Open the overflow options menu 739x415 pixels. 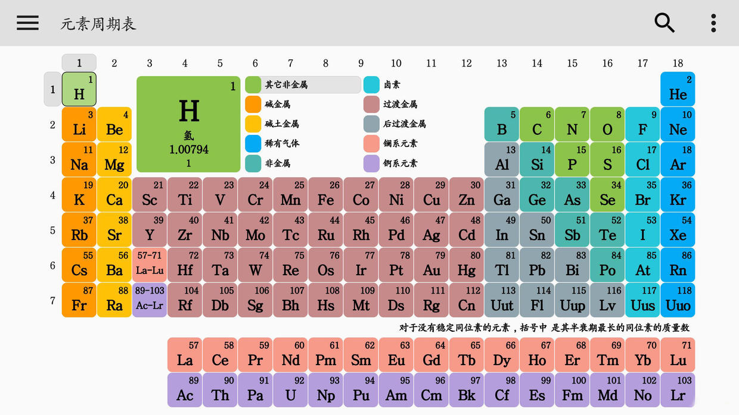[x=712, y=23]
